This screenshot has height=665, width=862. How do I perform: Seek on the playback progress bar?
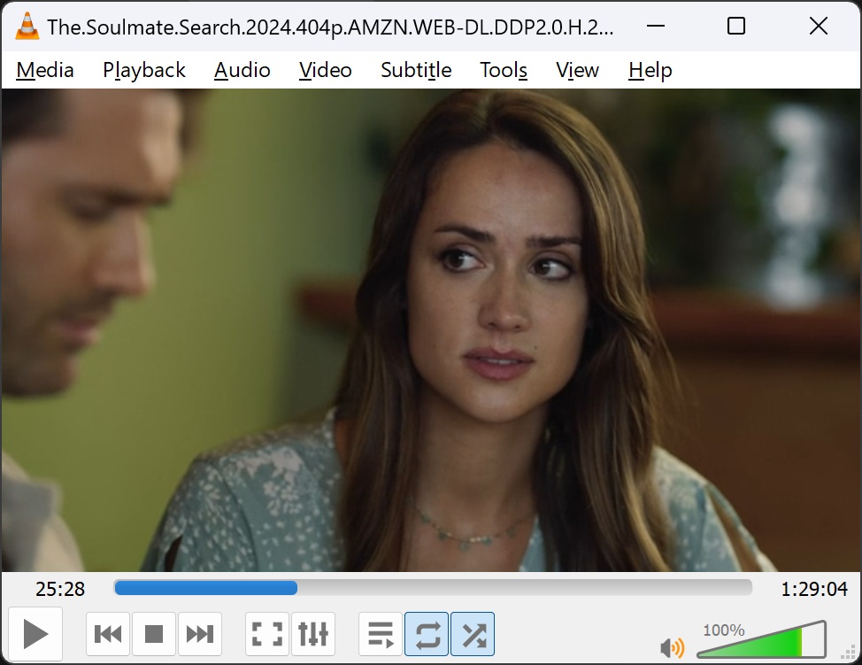pos(433,587)
